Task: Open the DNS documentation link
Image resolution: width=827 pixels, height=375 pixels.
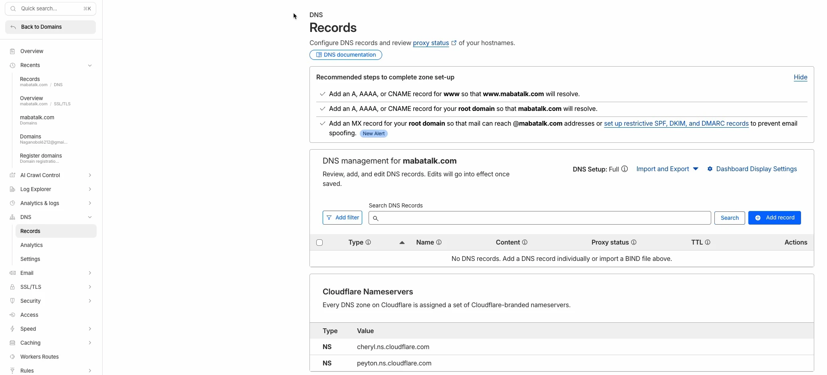Action: pos(345,55)
